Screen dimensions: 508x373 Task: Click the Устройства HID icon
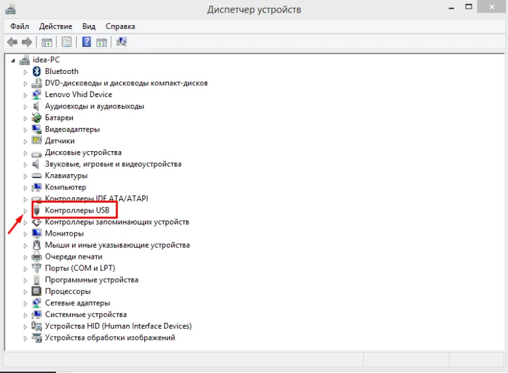[36, 326]
